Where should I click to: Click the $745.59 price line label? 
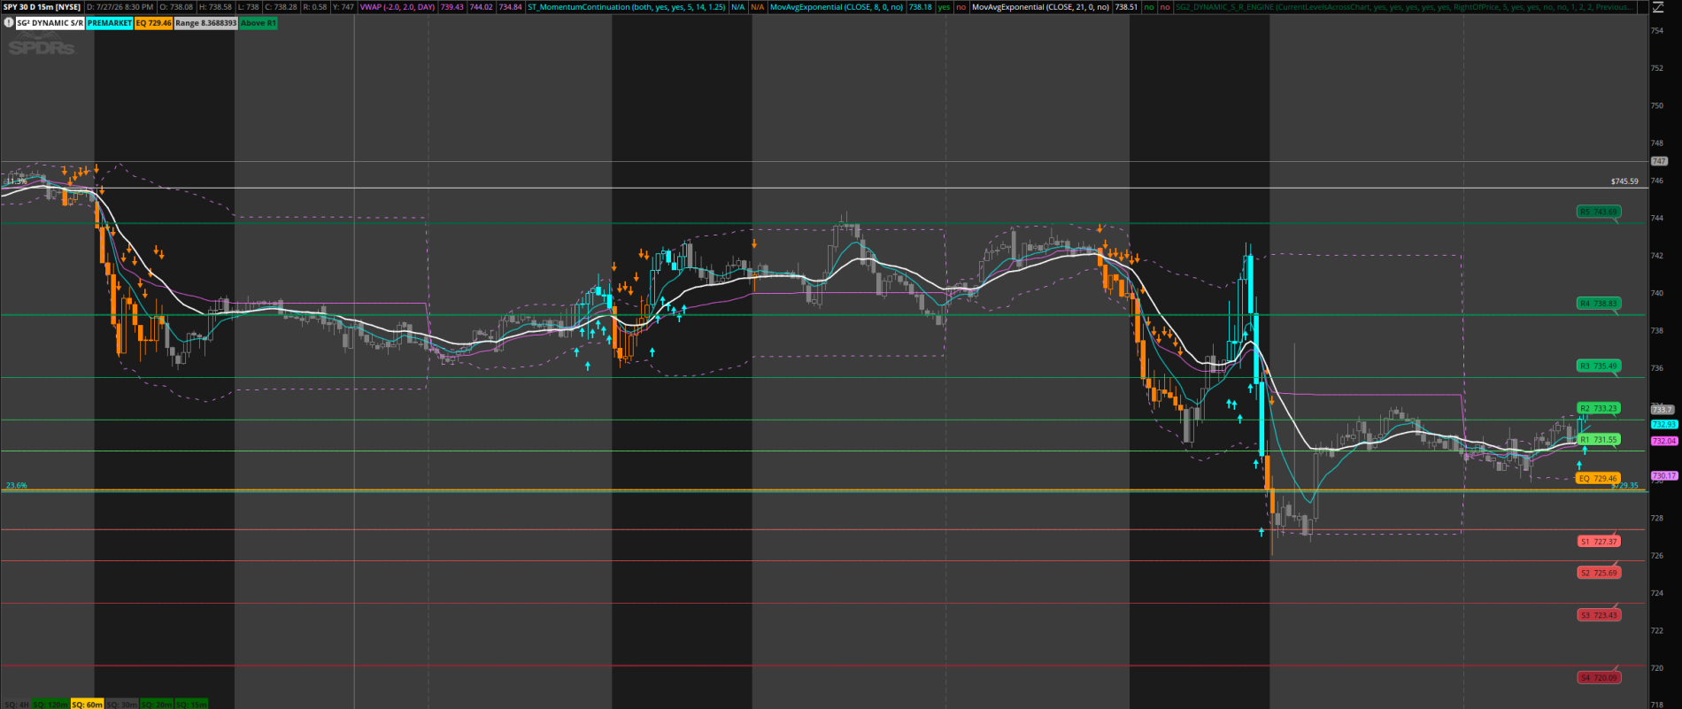1624,181
